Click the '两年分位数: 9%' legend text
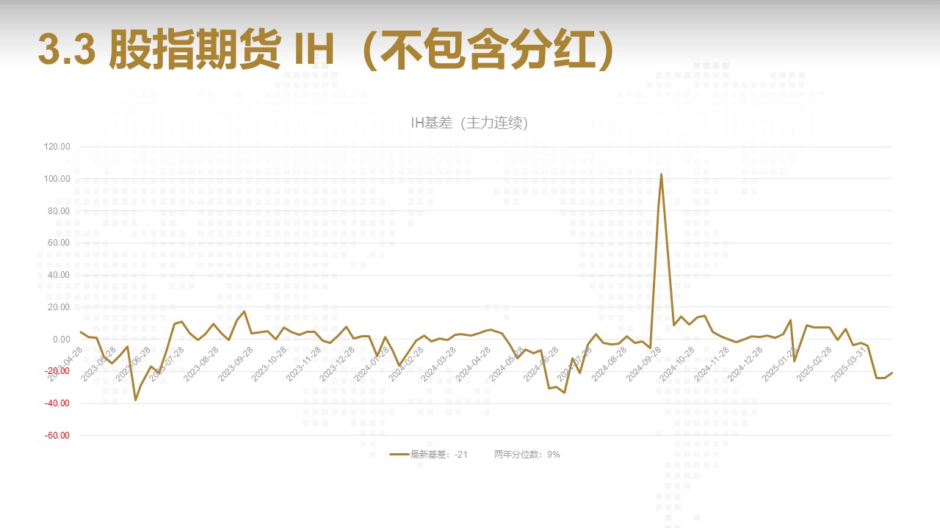 (527, 455)
